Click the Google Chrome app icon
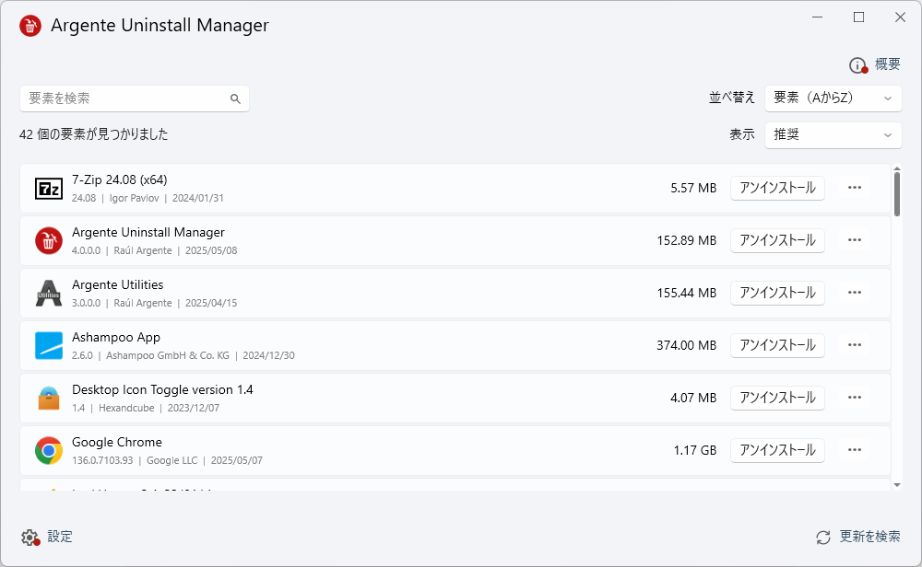The height and width of the screenshot is (567, 922). pos(49,450)
